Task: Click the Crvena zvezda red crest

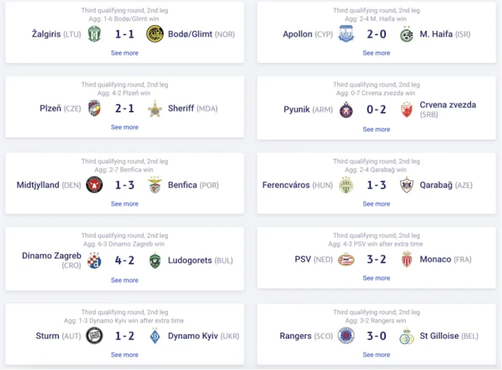Action: pyautogui.click(x=406, y=110)
